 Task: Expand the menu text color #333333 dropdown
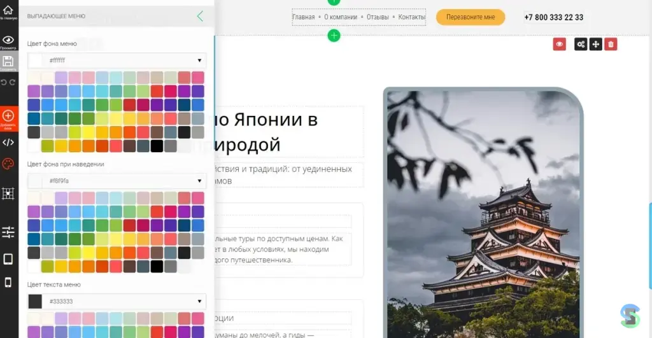click(x=201, y=301)
